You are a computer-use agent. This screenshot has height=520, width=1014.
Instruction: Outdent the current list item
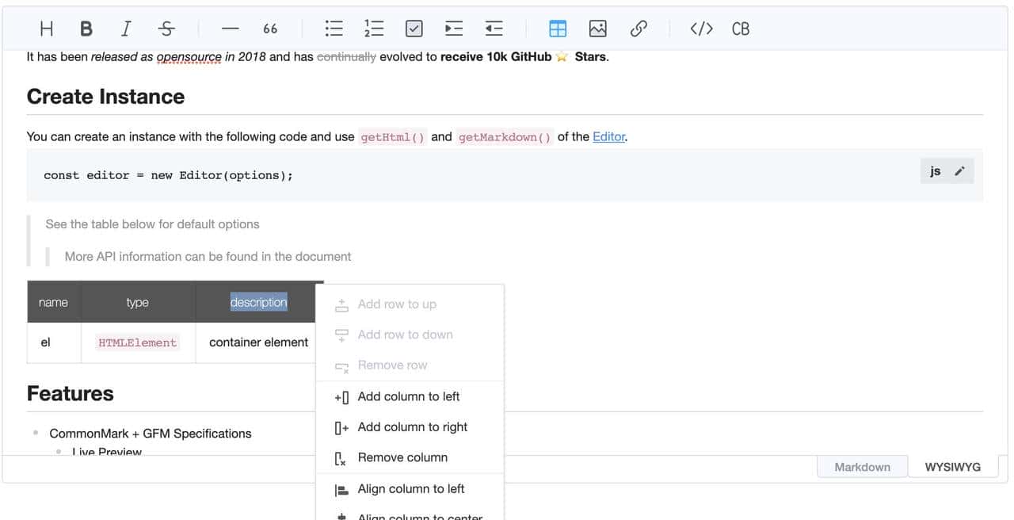494,29
